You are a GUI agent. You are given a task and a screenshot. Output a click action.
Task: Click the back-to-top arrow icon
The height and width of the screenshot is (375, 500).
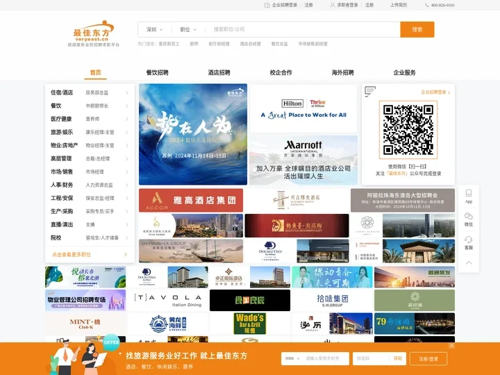(469, 262)
